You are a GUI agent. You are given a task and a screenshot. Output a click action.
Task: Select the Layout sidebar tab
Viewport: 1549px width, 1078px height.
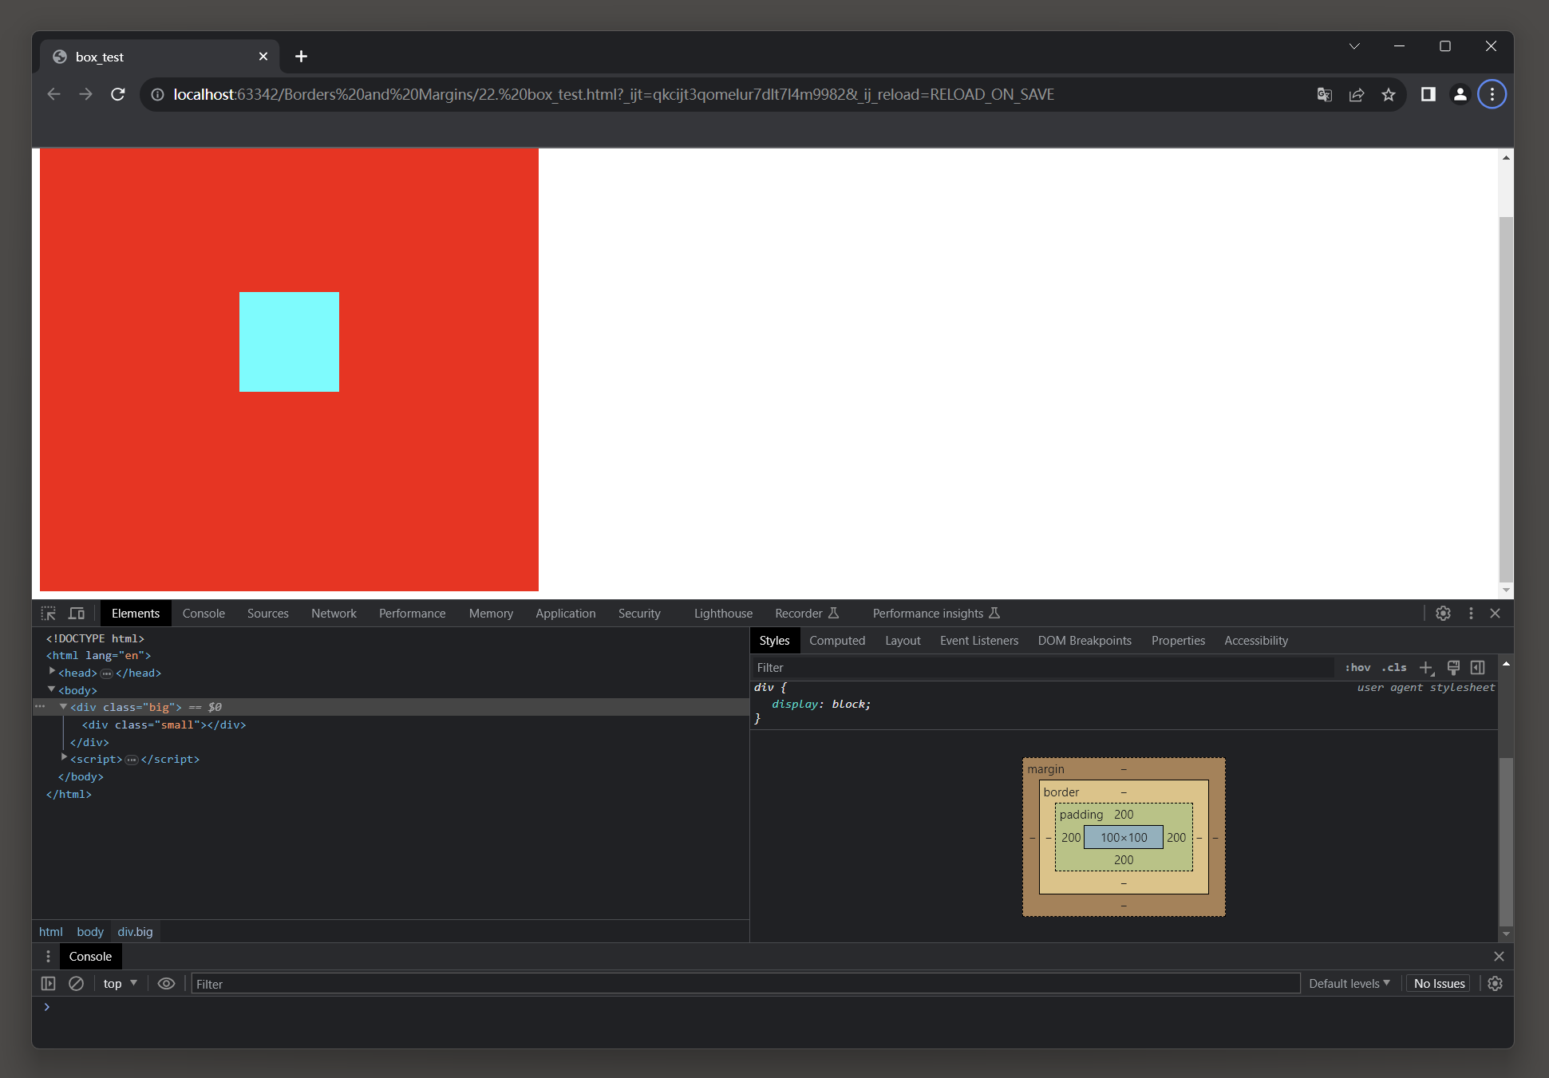(903, 640)
